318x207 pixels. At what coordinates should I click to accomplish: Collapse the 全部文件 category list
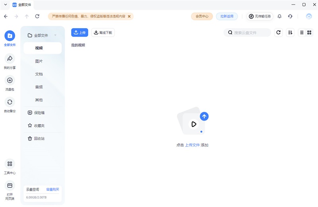pyautogui.click(x=55, y=35)
